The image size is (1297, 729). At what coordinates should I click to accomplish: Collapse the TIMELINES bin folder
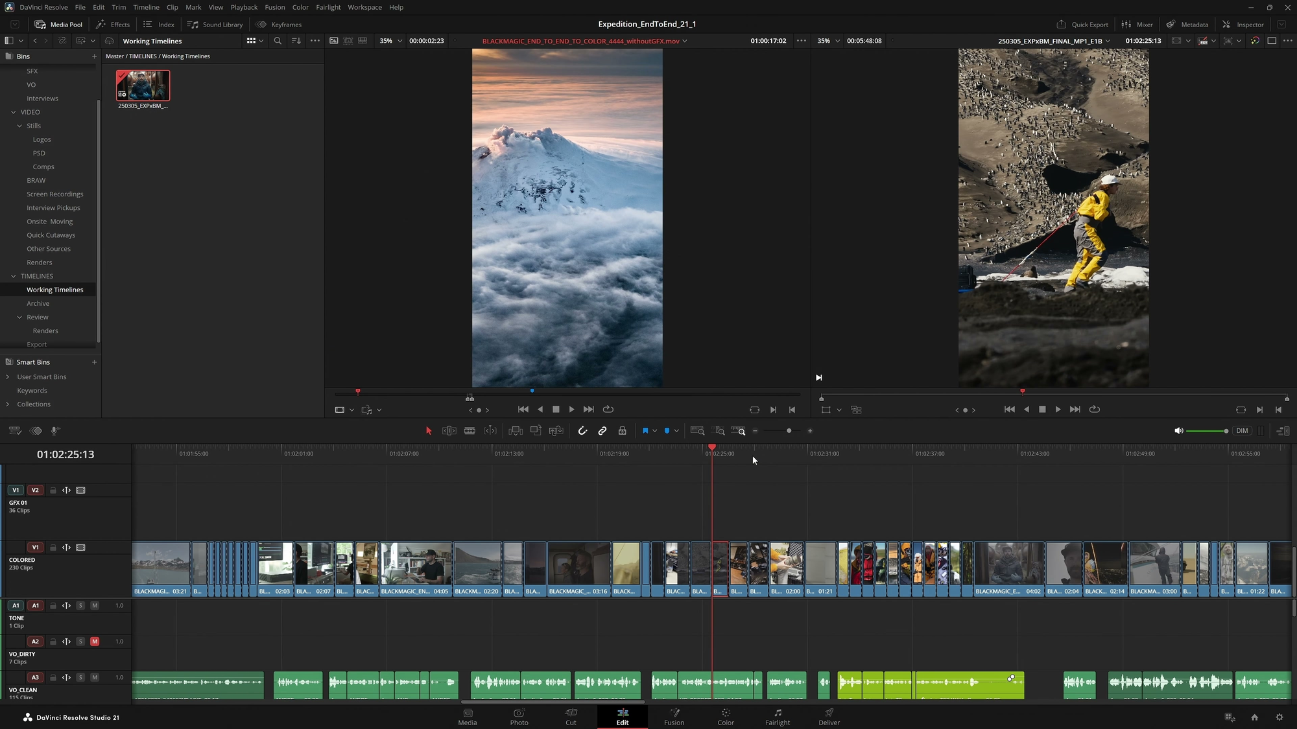(14, 276)
